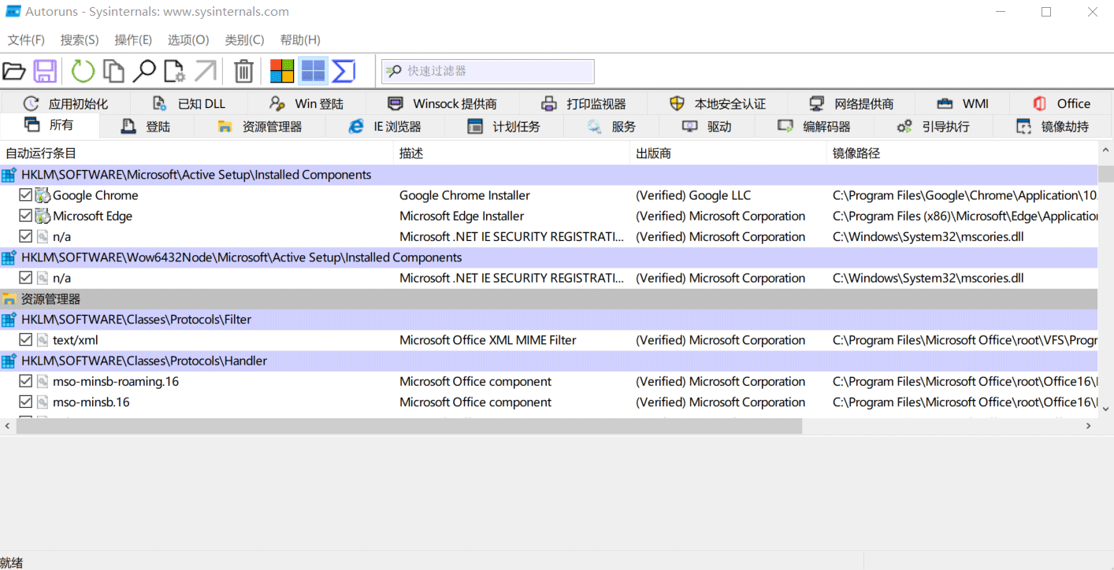Click the horizontal scrollbar thumb
This screenshot has width=1114, height=570.
409,426
